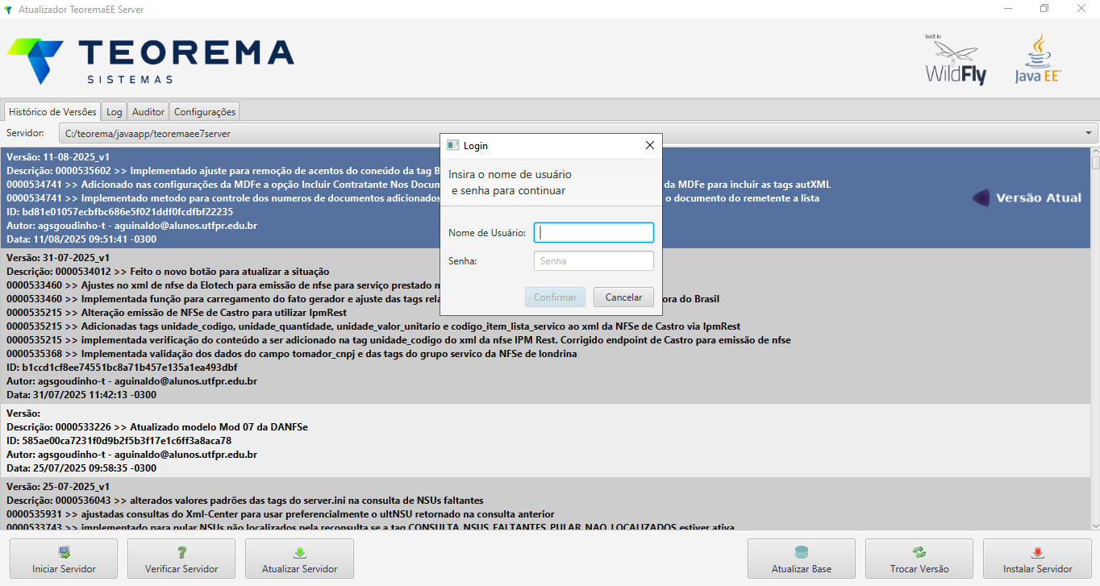This screenshot has height=586, width=1100.
Task: Select the Versão: 25-07-2025_v1 entry
Action: click(x=545, y=505)
